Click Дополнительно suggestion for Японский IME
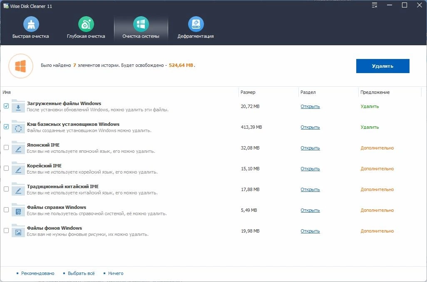Image resolution: width=427 pixels, height=282 pixels. 377,148
